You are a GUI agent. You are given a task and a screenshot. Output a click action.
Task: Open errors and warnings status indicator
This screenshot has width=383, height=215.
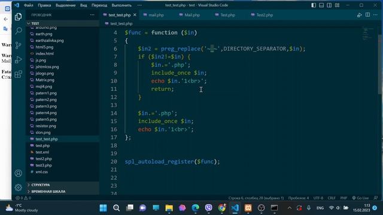[x=23, y=198]
